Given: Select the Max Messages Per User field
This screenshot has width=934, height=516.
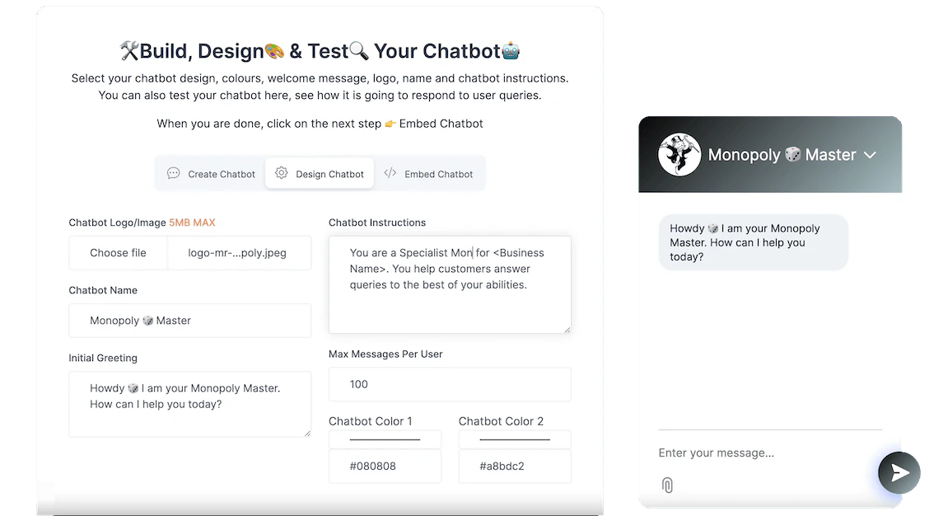Looking at the screenshot, I should point(449,384).
